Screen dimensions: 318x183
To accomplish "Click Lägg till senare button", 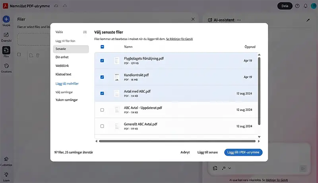I will pyautogui.click(x=207, y=152).
